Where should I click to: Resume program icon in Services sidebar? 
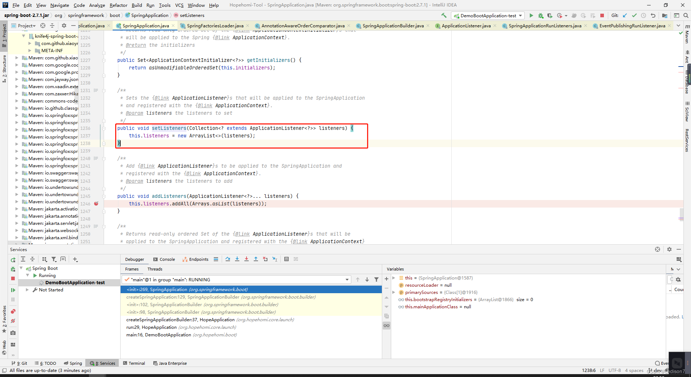coord(13,290)
